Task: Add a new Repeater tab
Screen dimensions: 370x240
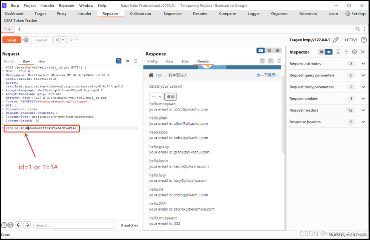Action: [20, 29]
